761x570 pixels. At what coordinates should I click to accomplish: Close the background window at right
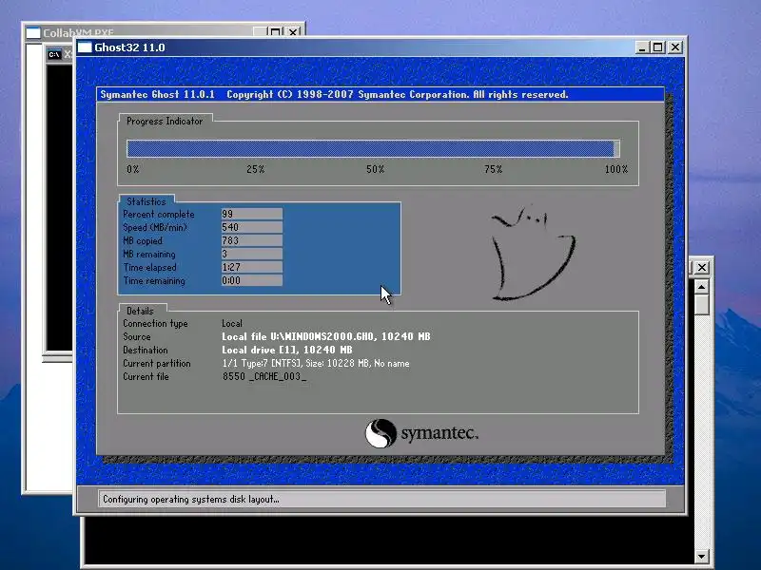tap(702, 267)
